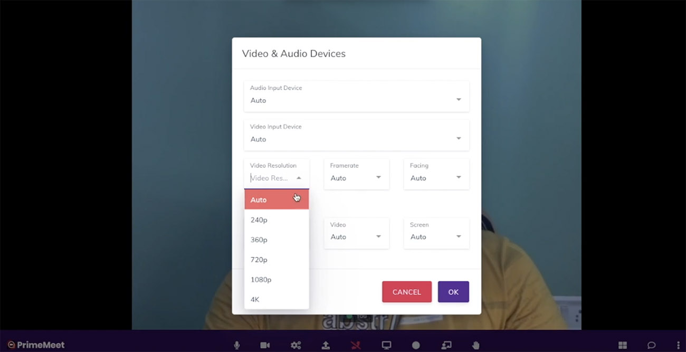Select 720p resolution option
This screenshot has width=686, height=352.
[x=277, y=260]
